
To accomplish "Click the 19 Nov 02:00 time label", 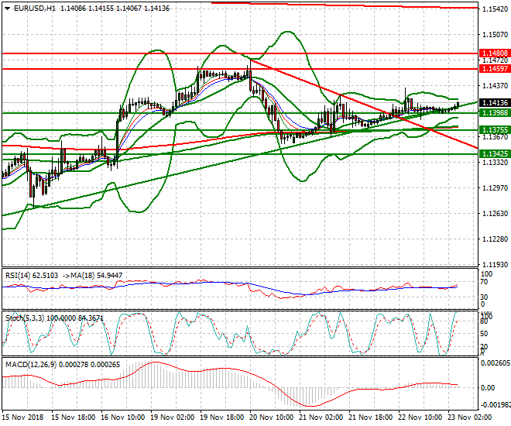I will pos(173,417).
